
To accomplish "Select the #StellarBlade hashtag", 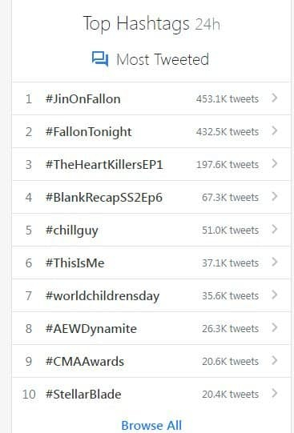I will [83, 394].
